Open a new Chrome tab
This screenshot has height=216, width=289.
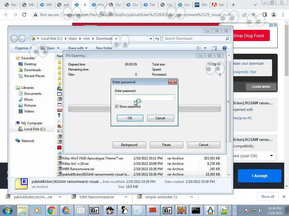coord(233,5)
